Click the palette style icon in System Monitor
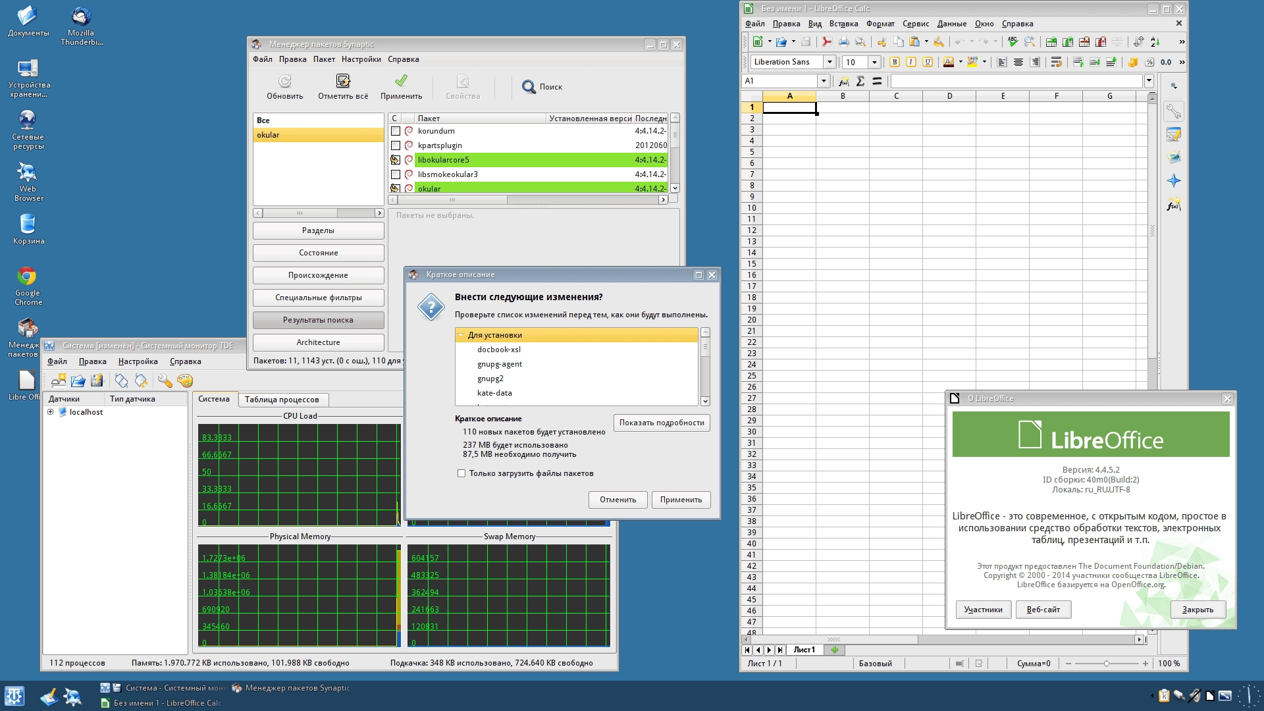 [x=185, y=381]
